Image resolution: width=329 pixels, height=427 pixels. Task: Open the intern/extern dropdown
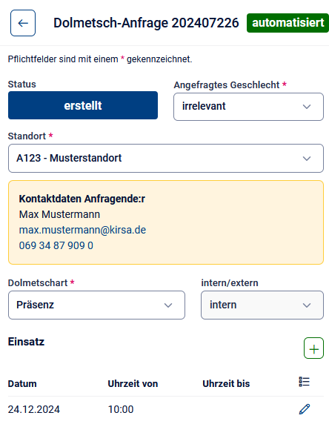point(262,305)
